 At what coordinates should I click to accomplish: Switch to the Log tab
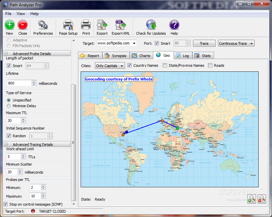coord(183,56)
